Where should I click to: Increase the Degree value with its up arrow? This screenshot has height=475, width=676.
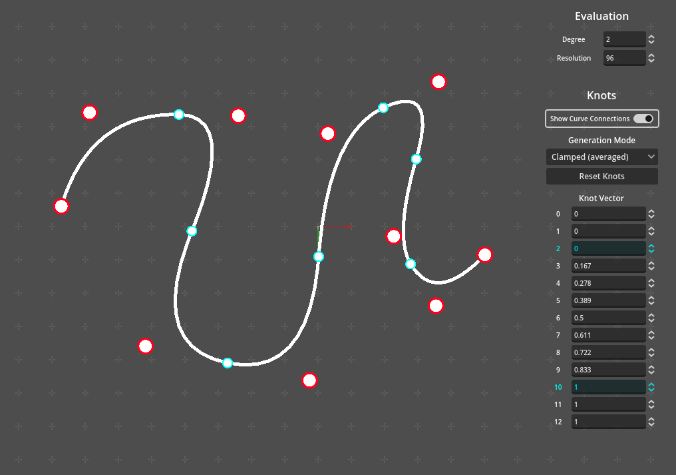(651, 36)
